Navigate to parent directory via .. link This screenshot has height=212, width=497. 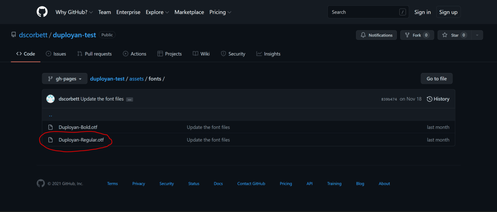click(51, 115)
